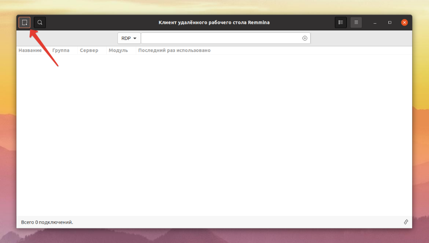Sort connections by Группа column

[61, 50]
